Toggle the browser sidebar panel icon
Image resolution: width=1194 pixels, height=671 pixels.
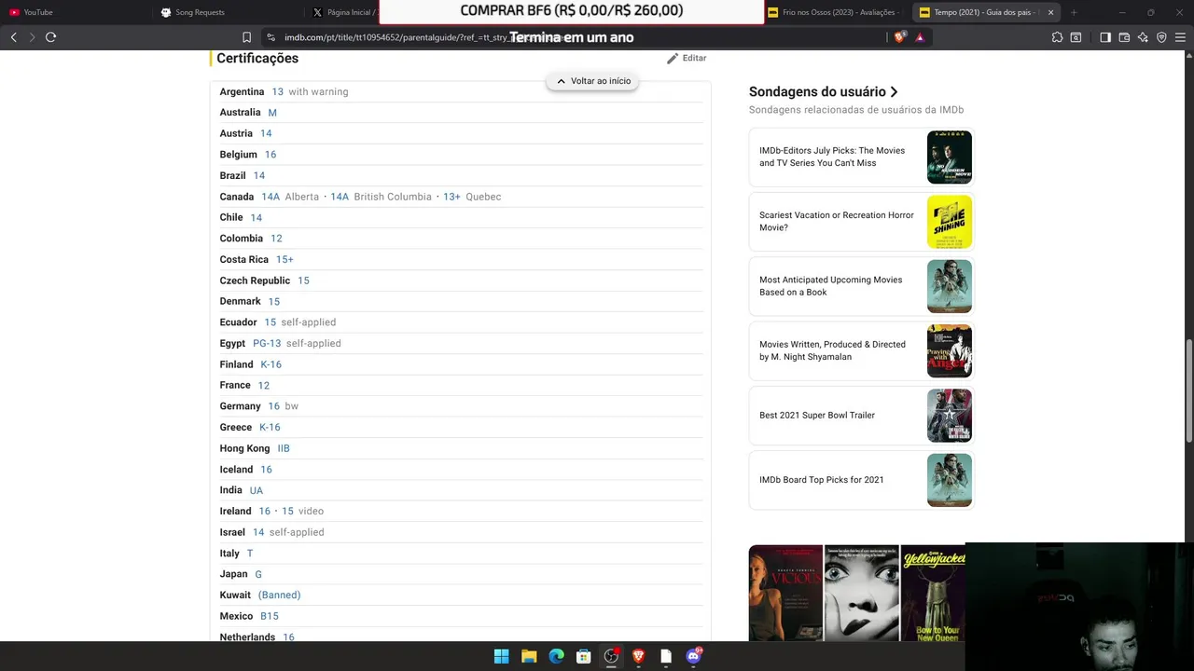point(1105,37)
